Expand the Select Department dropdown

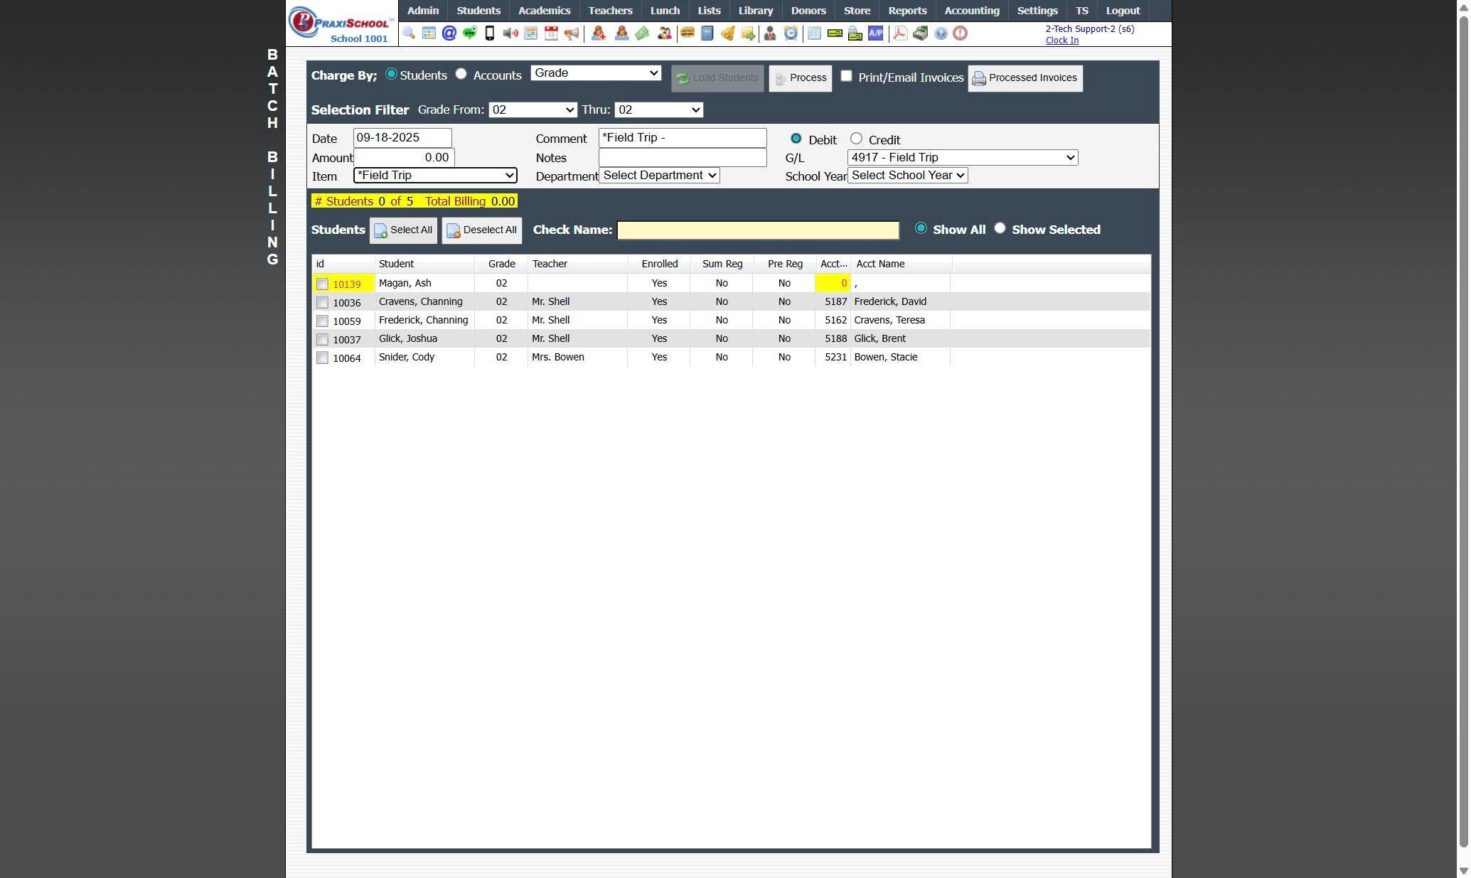pos(659,176)
